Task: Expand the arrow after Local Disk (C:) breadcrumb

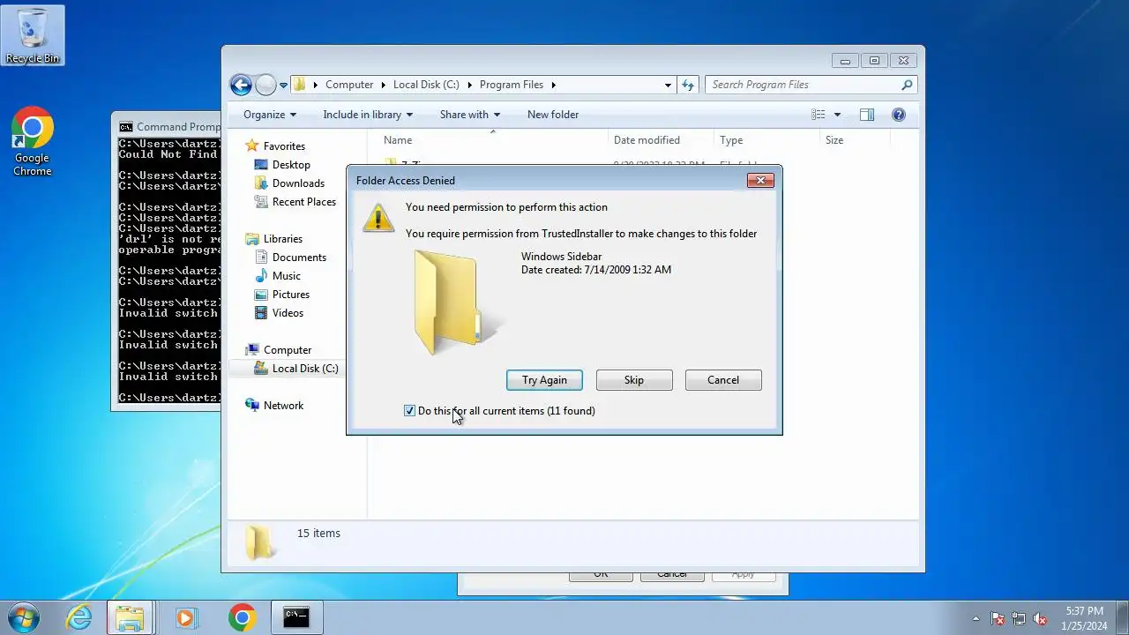Action: point(470,85)
